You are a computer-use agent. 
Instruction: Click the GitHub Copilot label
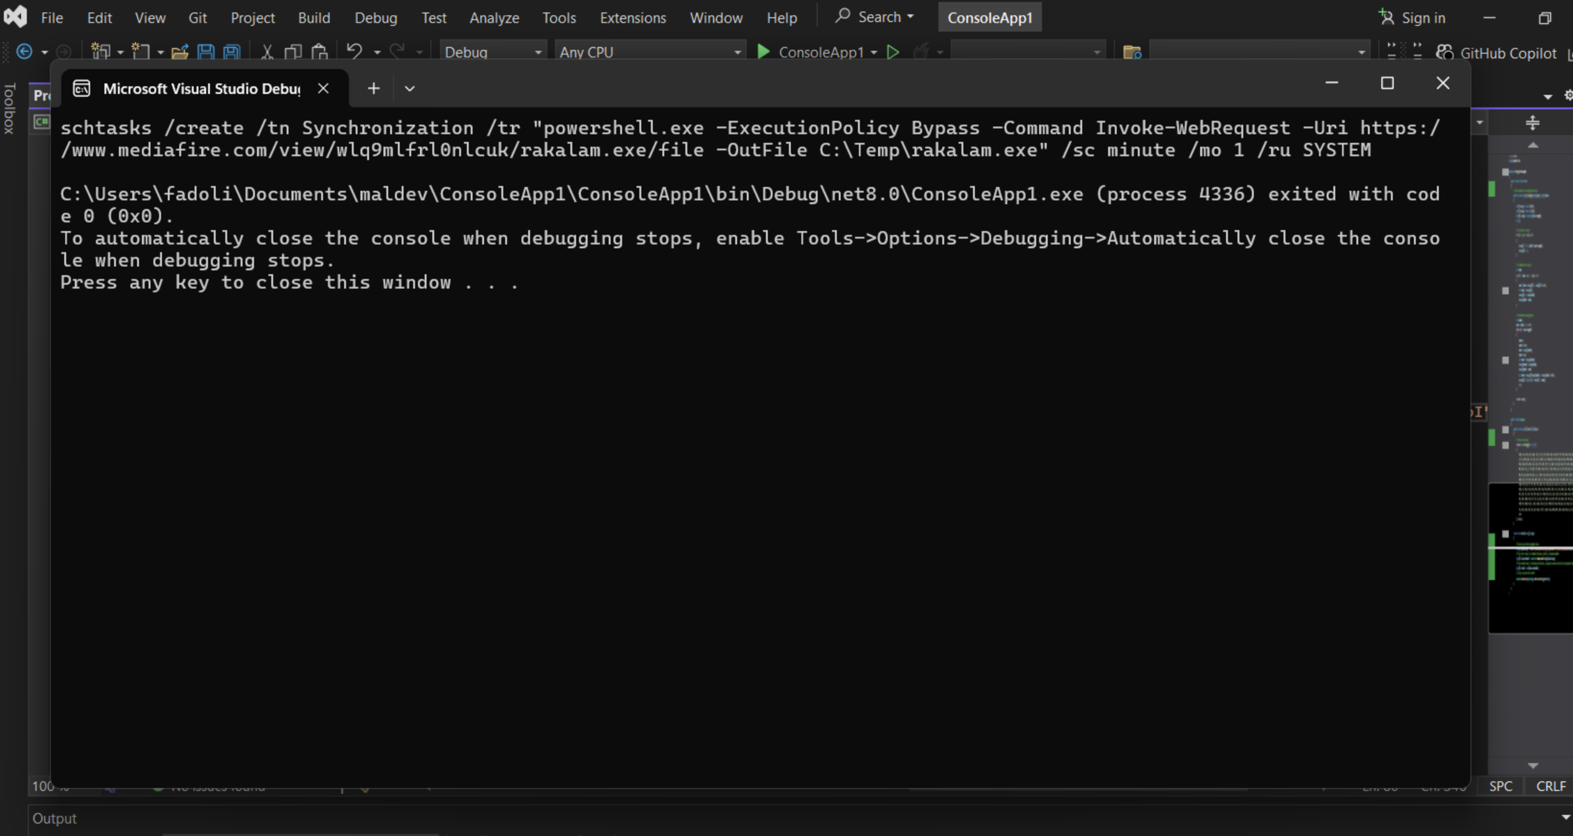pos(1508,53)
